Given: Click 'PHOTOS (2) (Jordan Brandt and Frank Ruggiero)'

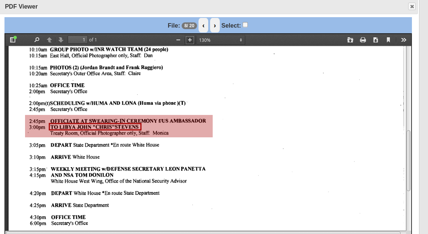Looking at the screenshot, I should [x=106, y=67].
